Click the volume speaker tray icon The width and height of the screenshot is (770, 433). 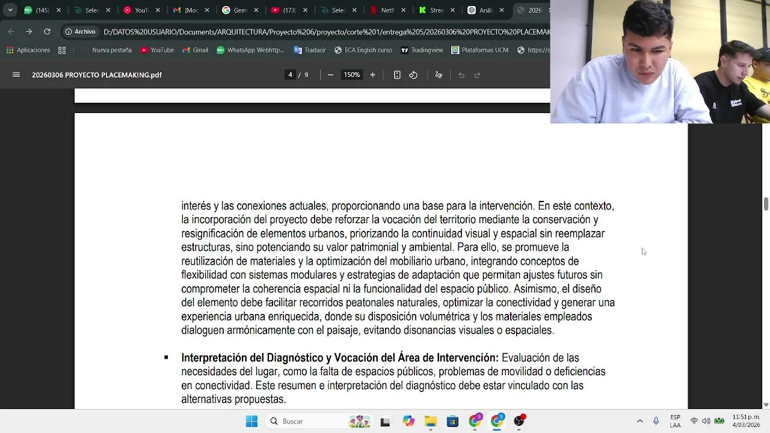tap(706, 421)
